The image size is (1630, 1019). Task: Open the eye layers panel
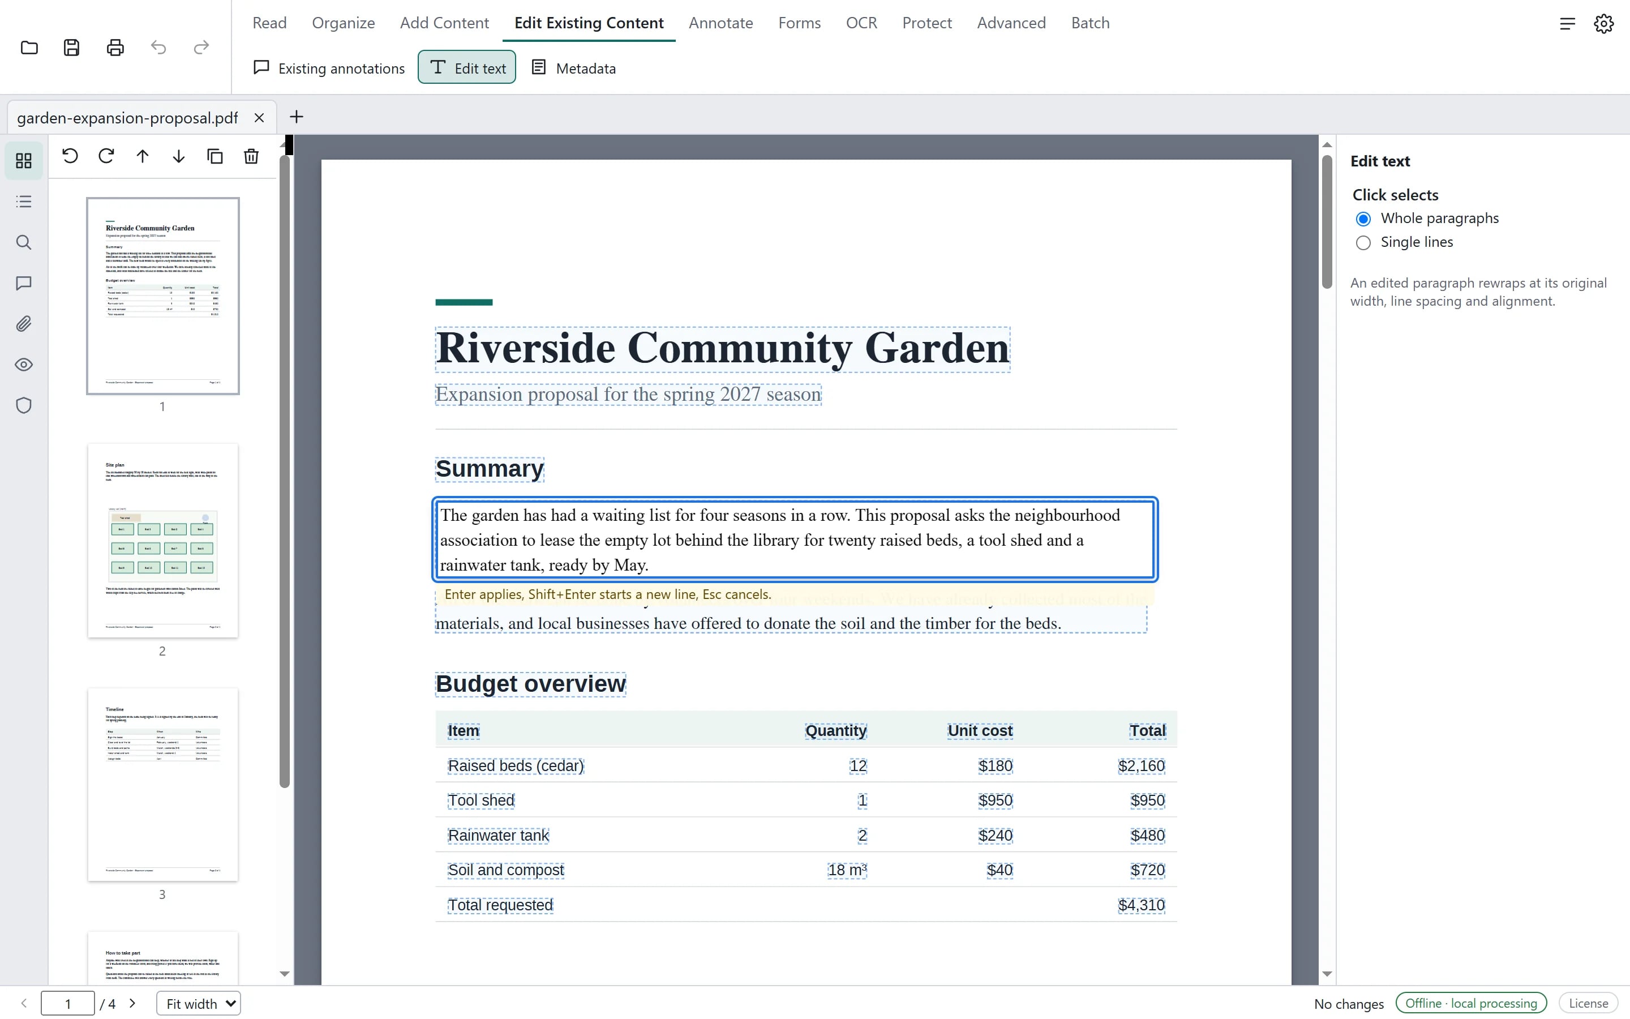point(24,365)
